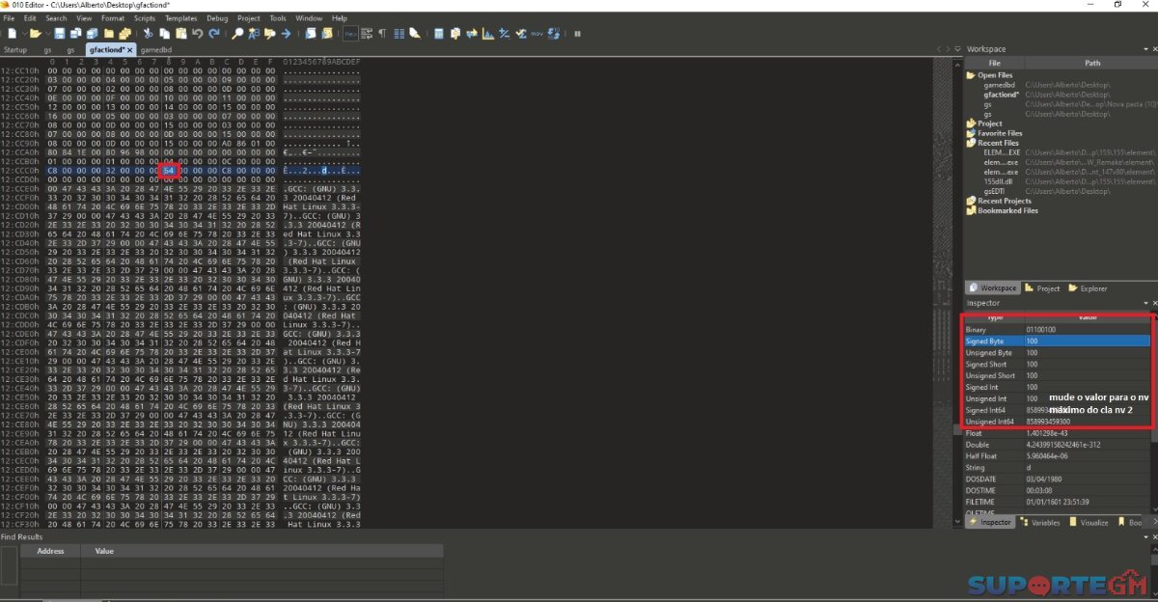Switch to the Explorer tab
Image resolution: width=1158 pixels, height=602 pixels.
(1088, 288)
